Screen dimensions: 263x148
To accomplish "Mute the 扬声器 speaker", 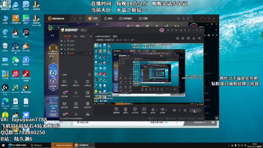I will [x=162, y=111].
